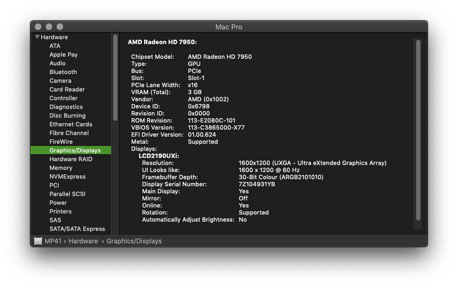Open the Power section
This screenshot has width=458, height=287.
pos(58,203)
